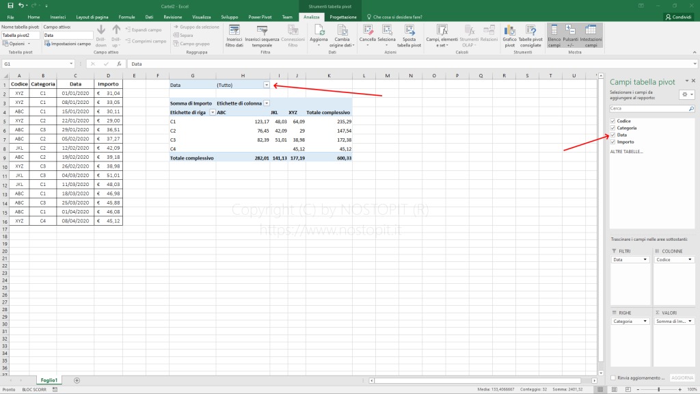Image resolution: width=700 pixels, height=394 pixels.
Task: Open Etichette di riga filter dropdown
Action: coord(213,113)
